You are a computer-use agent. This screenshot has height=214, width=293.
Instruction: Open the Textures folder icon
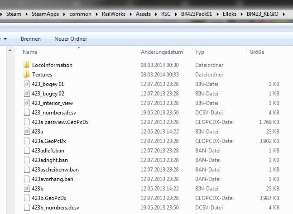(27, 75)
